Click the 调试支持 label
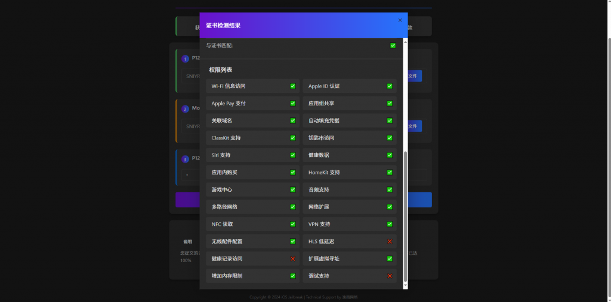The height and width of the screenshot is (302, 611). click(x=319, y=276)
